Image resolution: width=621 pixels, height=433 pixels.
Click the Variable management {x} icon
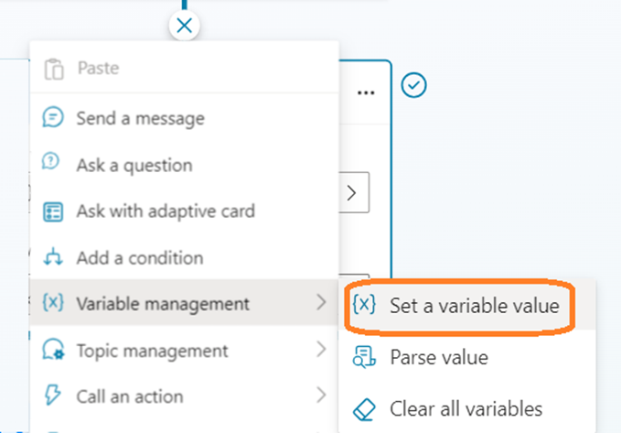(x=54, y=304)
